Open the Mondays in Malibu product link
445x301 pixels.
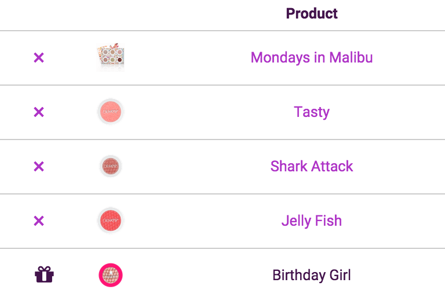coord(312,57)
